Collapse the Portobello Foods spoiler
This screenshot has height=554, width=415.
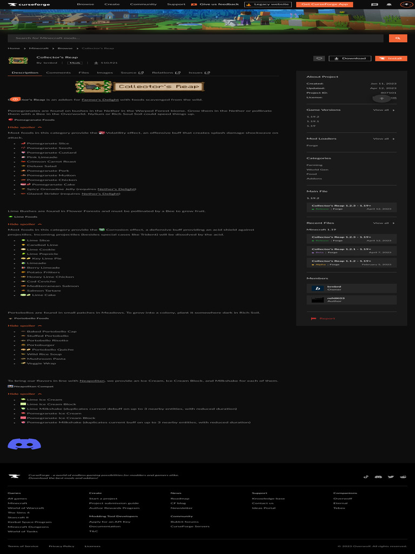tap(25, 326)
